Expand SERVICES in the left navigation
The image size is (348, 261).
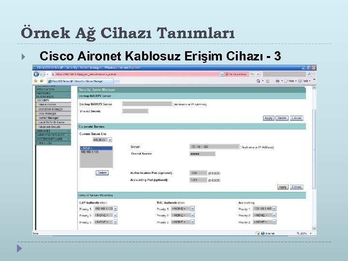click(53, 131)
